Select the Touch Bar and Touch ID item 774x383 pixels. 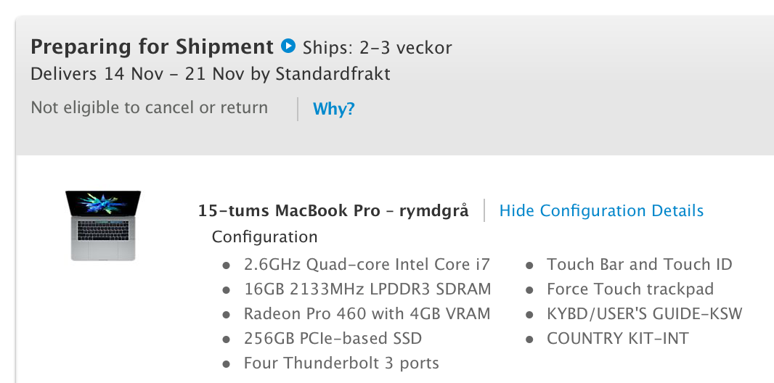(x=639, y=265)
